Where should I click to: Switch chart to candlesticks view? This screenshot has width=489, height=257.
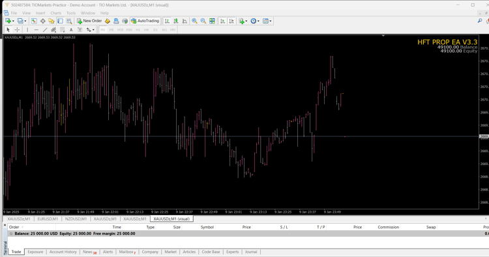point(176,21)
